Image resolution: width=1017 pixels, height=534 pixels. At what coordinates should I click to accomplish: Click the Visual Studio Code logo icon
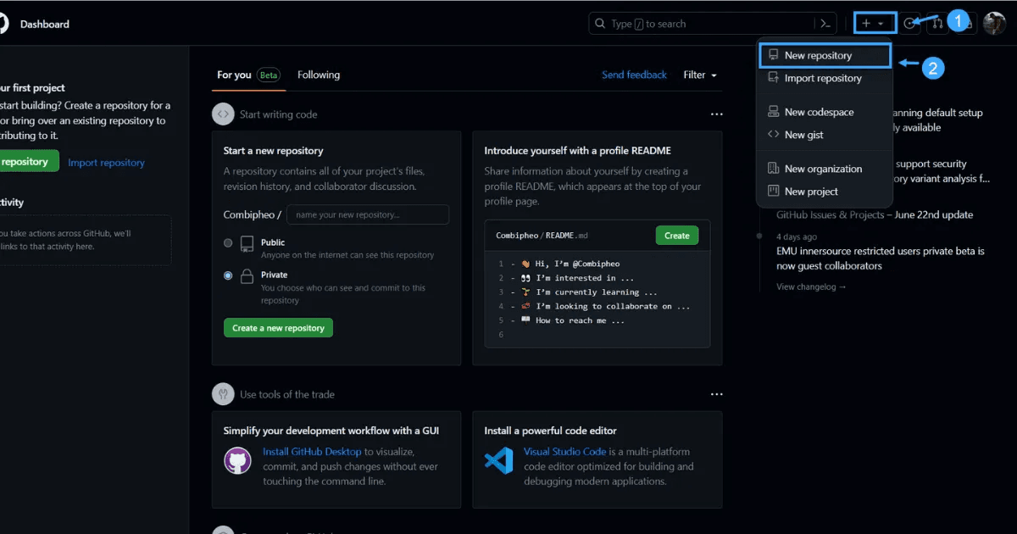(498, 461)
